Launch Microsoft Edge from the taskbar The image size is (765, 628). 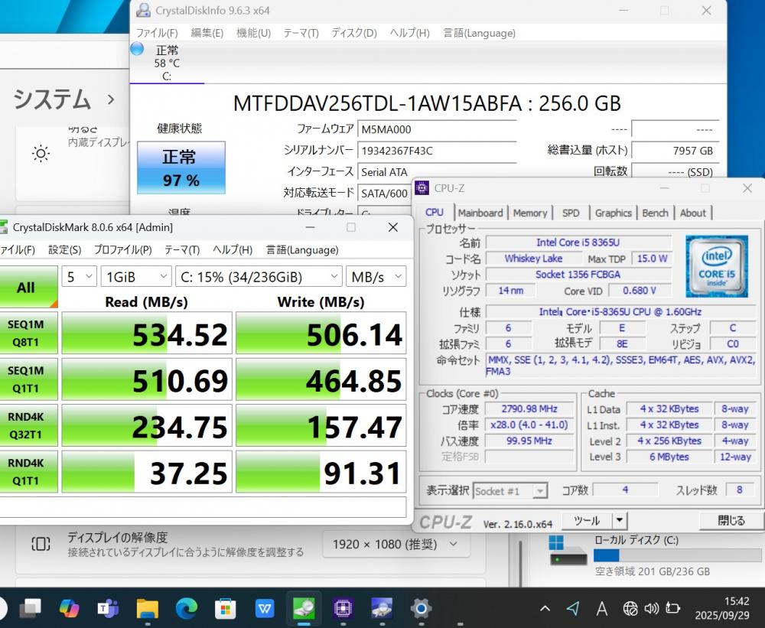pos(186,608)
